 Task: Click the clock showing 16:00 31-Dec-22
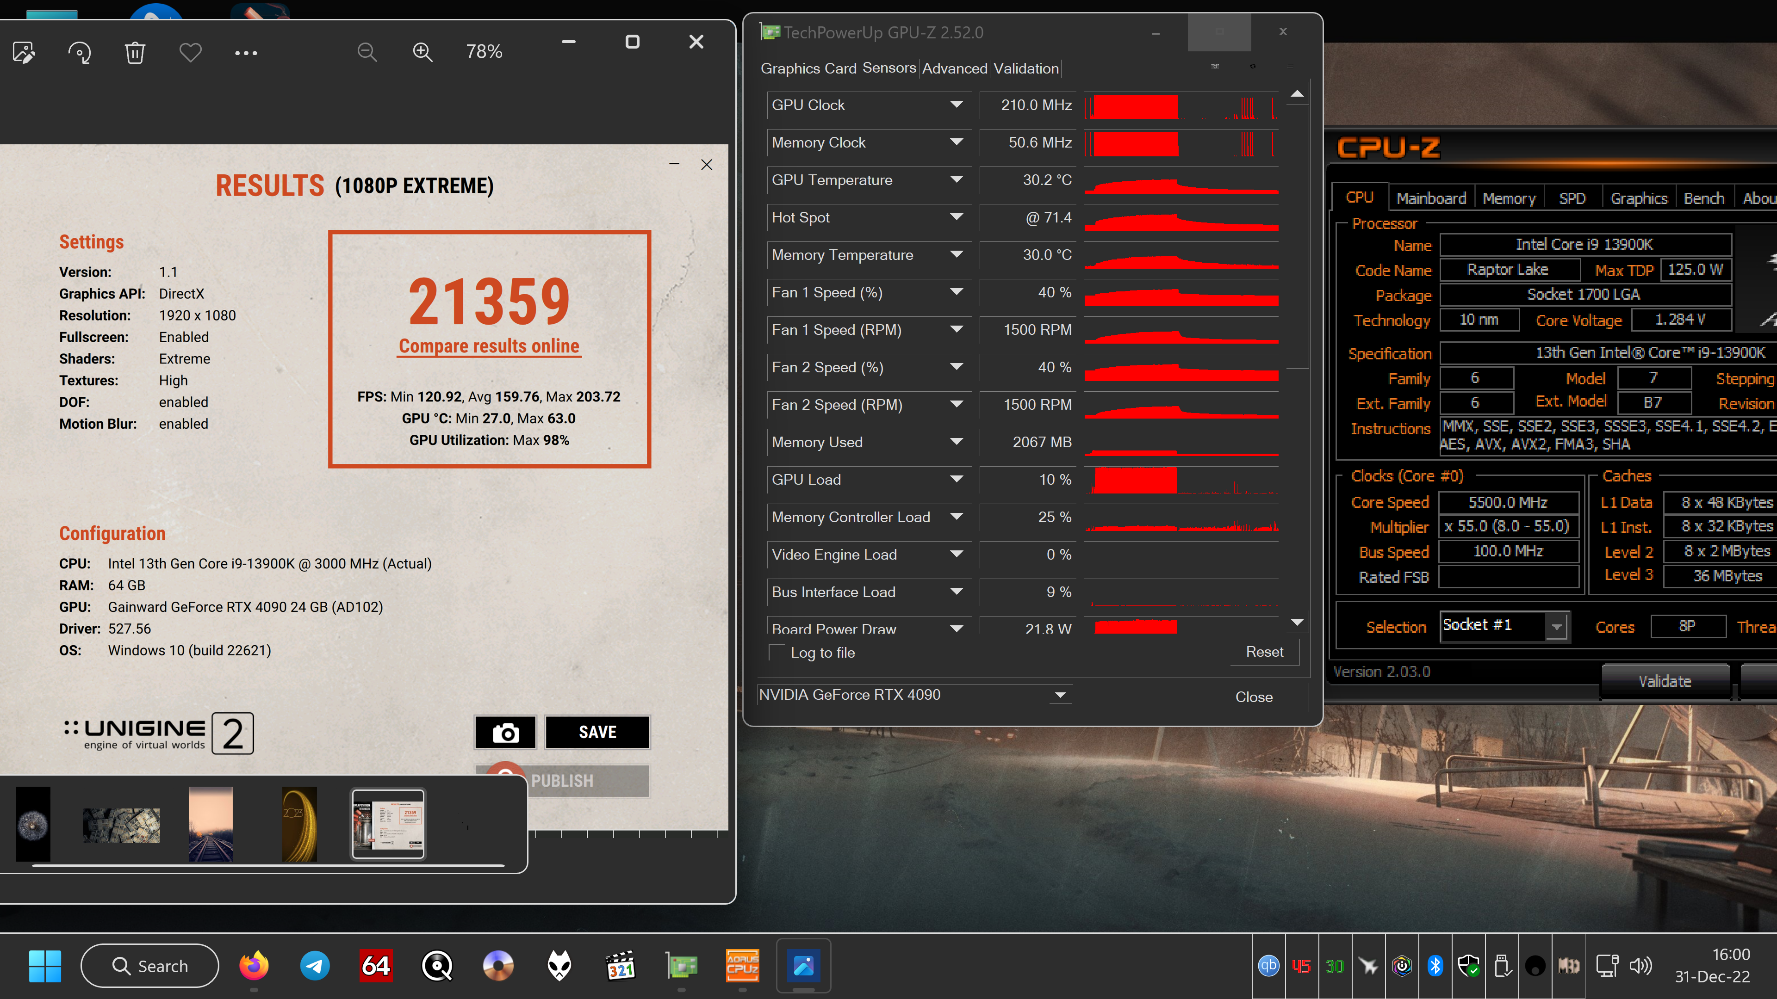1712,966
